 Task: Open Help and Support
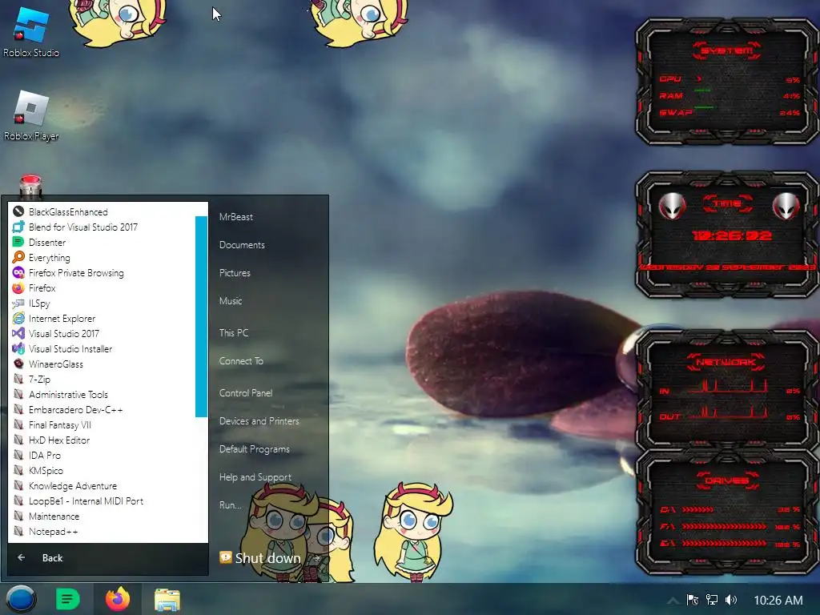(255, 477)
